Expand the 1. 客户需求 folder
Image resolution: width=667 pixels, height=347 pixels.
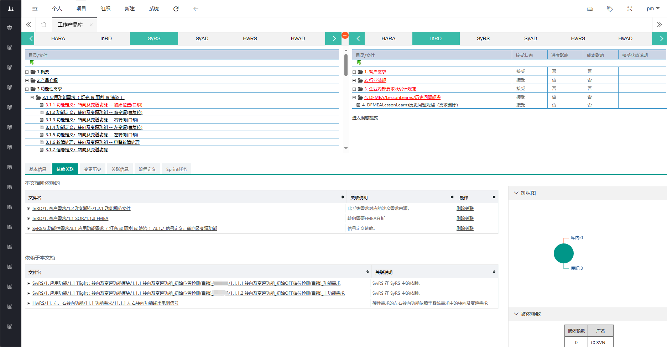click(354, 72)
